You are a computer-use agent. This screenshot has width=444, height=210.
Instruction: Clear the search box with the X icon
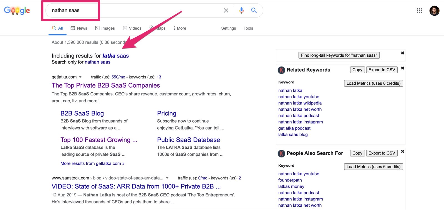(x=226, y=11)
